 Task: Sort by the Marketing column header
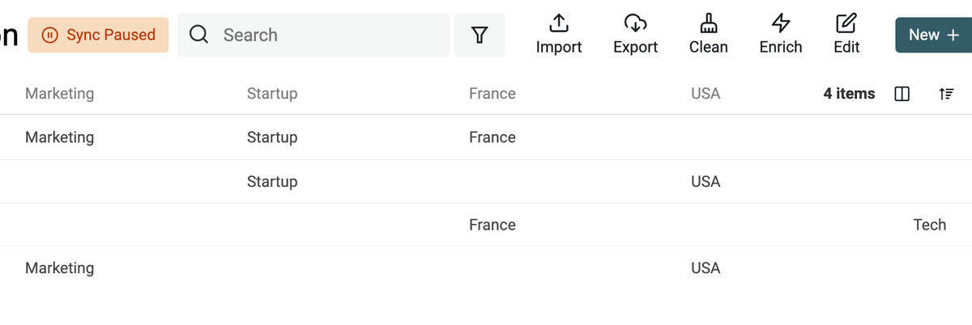[59, 94]
